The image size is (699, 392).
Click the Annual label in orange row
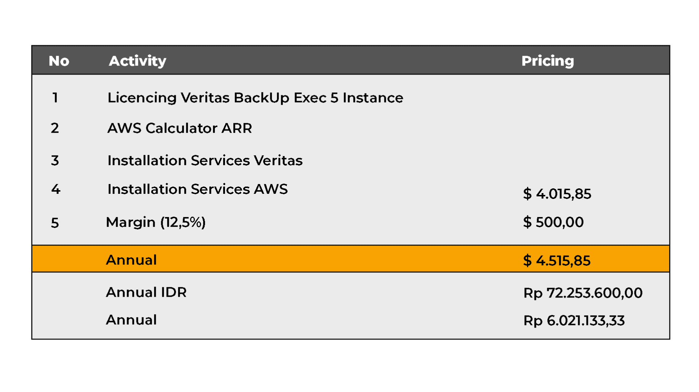131,260
